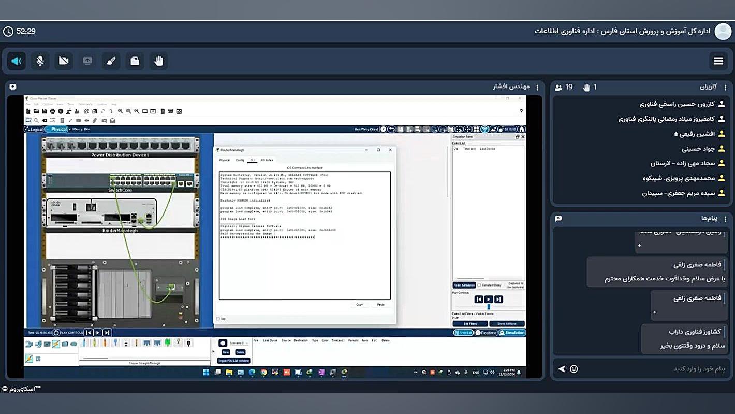This screenshot has width=735, height=414.
Task: Select the Connections lightning bolt category
Action: (55, 344)
